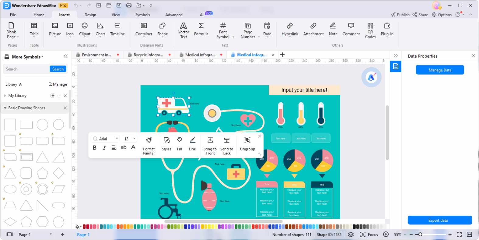Open the Layers icon in status bar
This screenshot has height=240, width=479.
click(x=351, y=235)
